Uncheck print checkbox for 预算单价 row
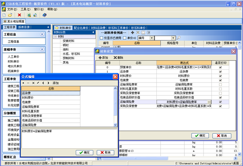Viewport: 243px width, 166px height. tap(221, 67)
